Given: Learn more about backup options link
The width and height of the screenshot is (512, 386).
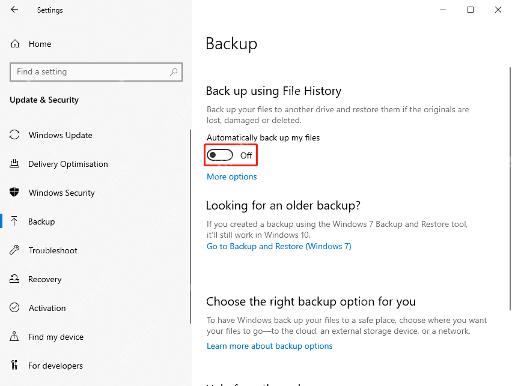Looking at the screenshot, I should 269,346.
